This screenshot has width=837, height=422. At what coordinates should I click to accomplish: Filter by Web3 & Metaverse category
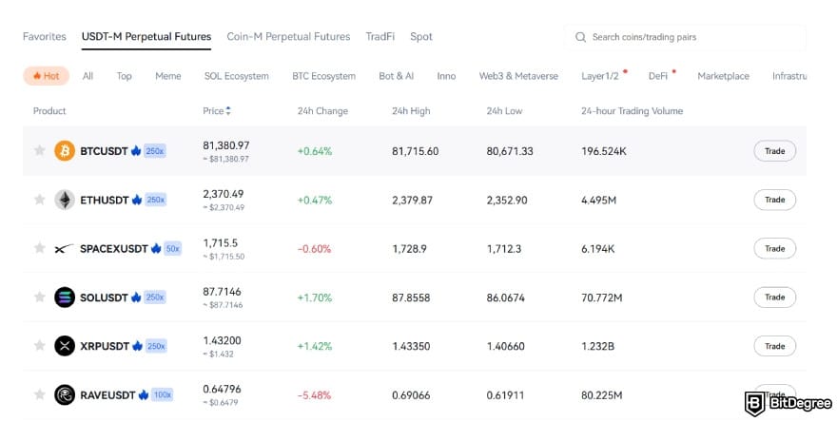click(518, 76)
